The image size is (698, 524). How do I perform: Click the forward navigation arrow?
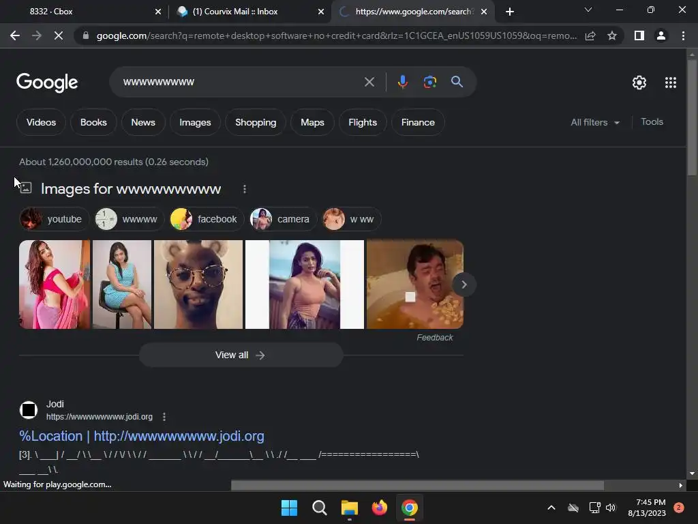click(x=37, y=35)
